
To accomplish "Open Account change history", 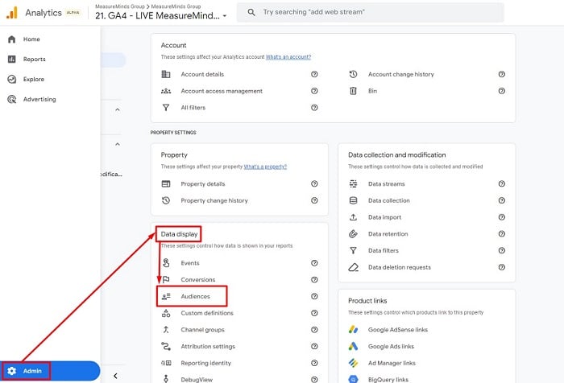I will (x=401, y=74).
